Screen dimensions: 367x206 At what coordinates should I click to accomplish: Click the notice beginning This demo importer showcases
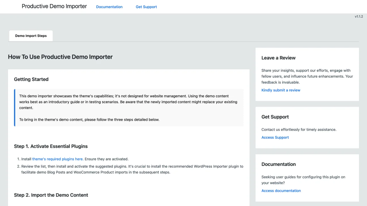click(129, 108)
